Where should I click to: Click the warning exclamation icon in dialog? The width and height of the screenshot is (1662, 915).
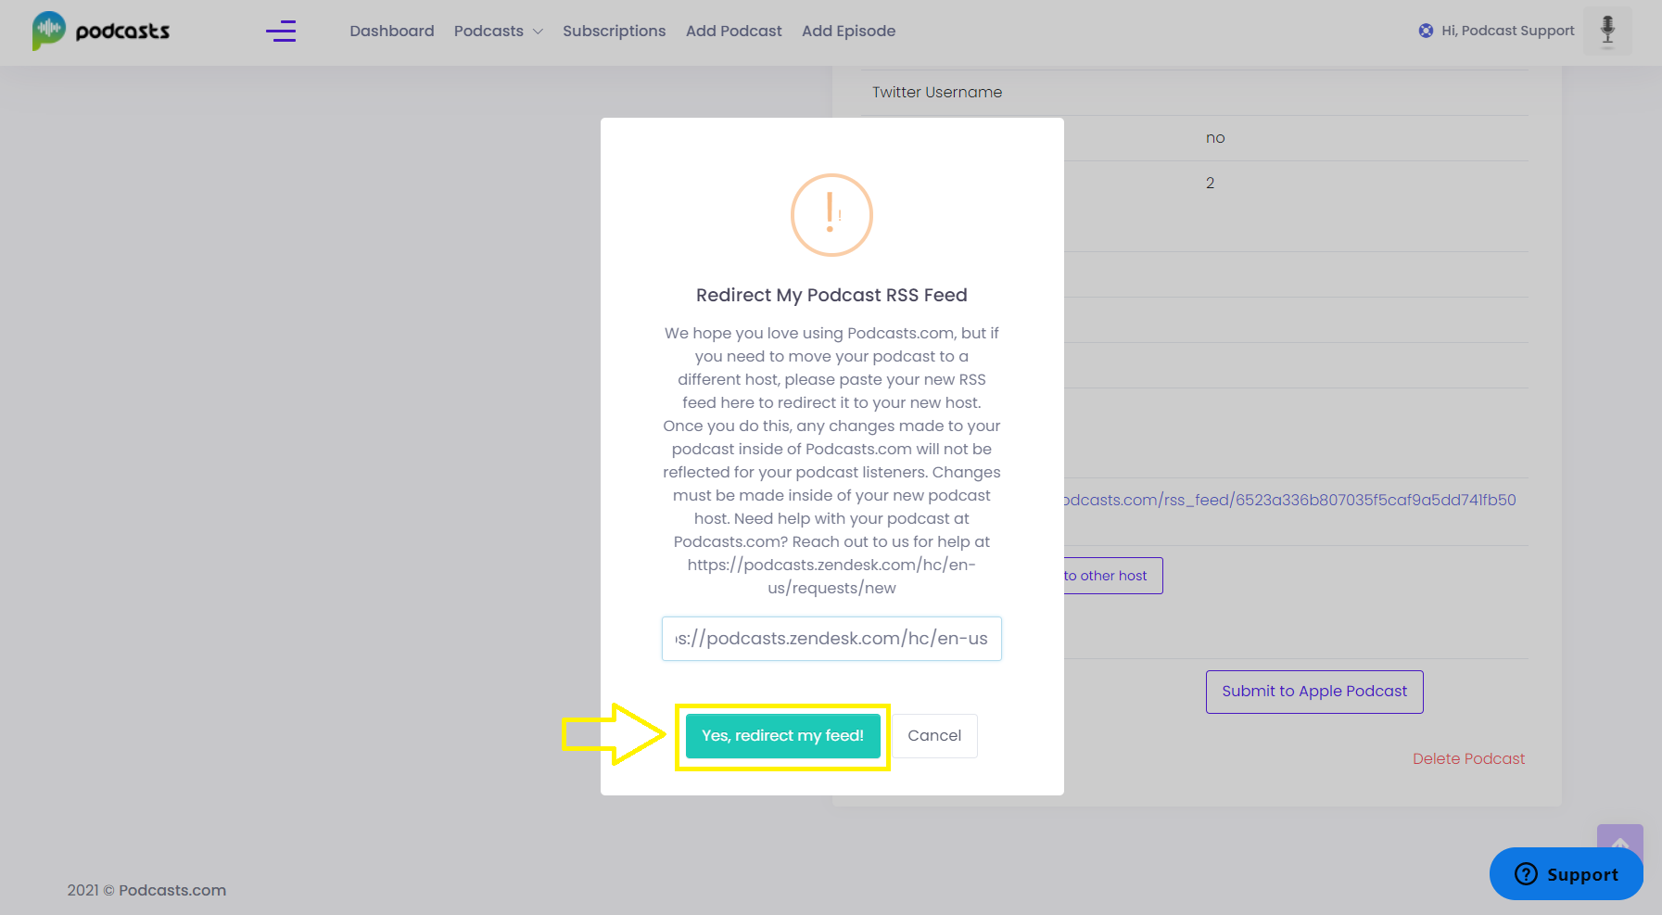point(831,215)
